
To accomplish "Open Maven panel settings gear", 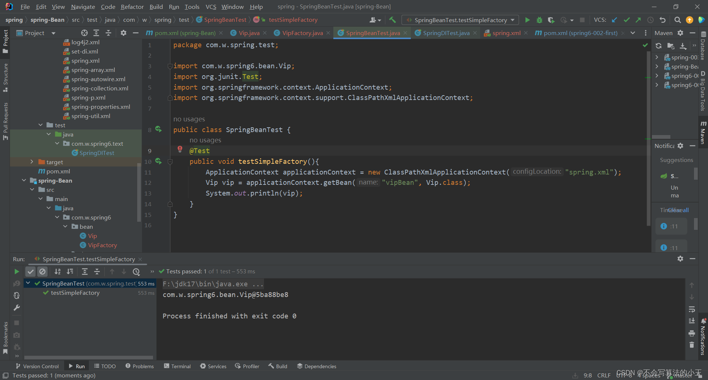I will click(680, 33).
